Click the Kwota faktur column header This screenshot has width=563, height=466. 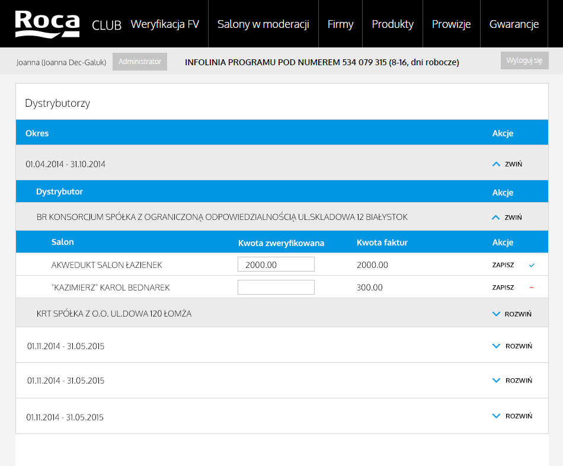[382, 242]
